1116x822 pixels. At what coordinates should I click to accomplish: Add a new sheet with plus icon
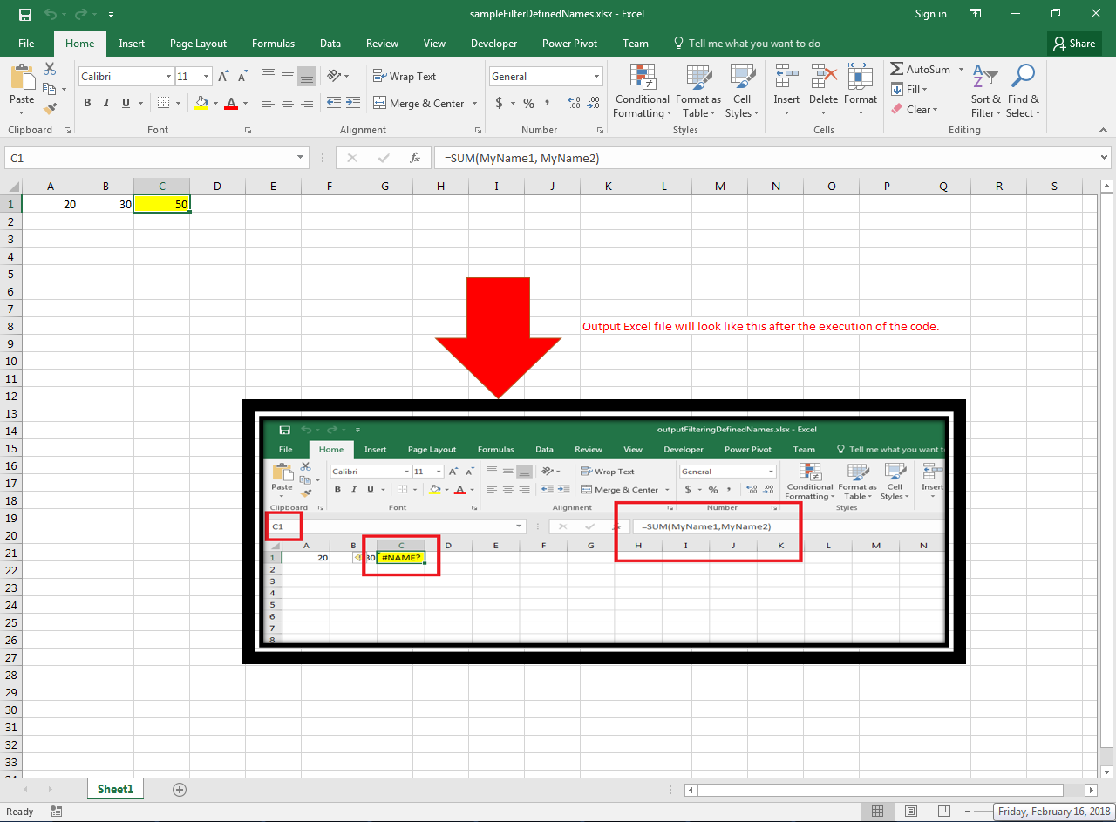[180, 790]
